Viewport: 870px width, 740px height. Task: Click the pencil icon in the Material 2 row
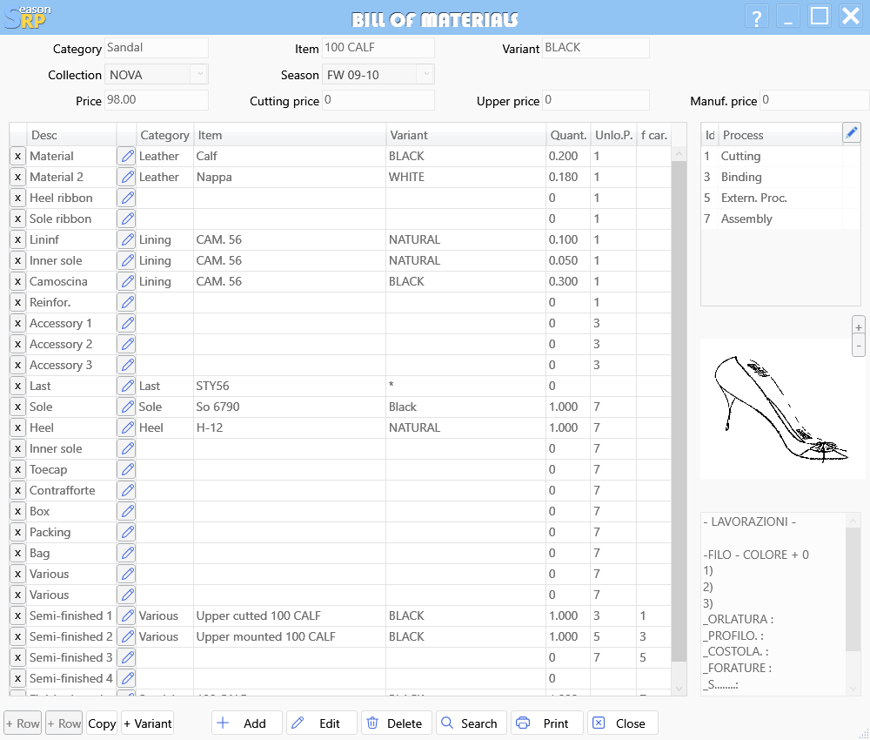coord(127,177)
